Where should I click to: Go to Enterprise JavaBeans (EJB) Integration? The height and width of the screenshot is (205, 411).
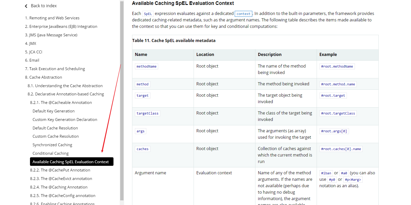61,27
